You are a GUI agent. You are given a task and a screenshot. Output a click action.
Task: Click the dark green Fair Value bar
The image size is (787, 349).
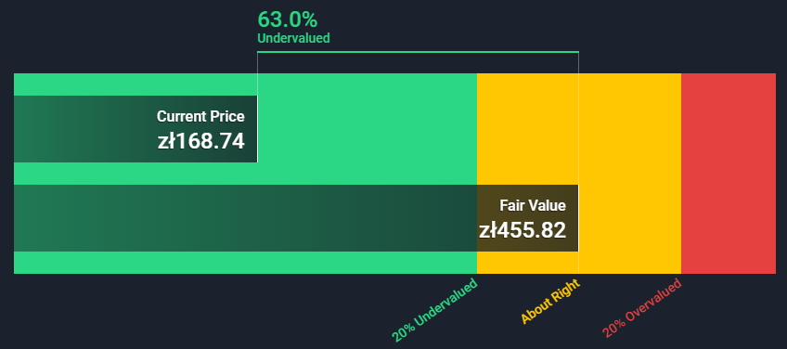pyautogui.click(x=296, y=218)
